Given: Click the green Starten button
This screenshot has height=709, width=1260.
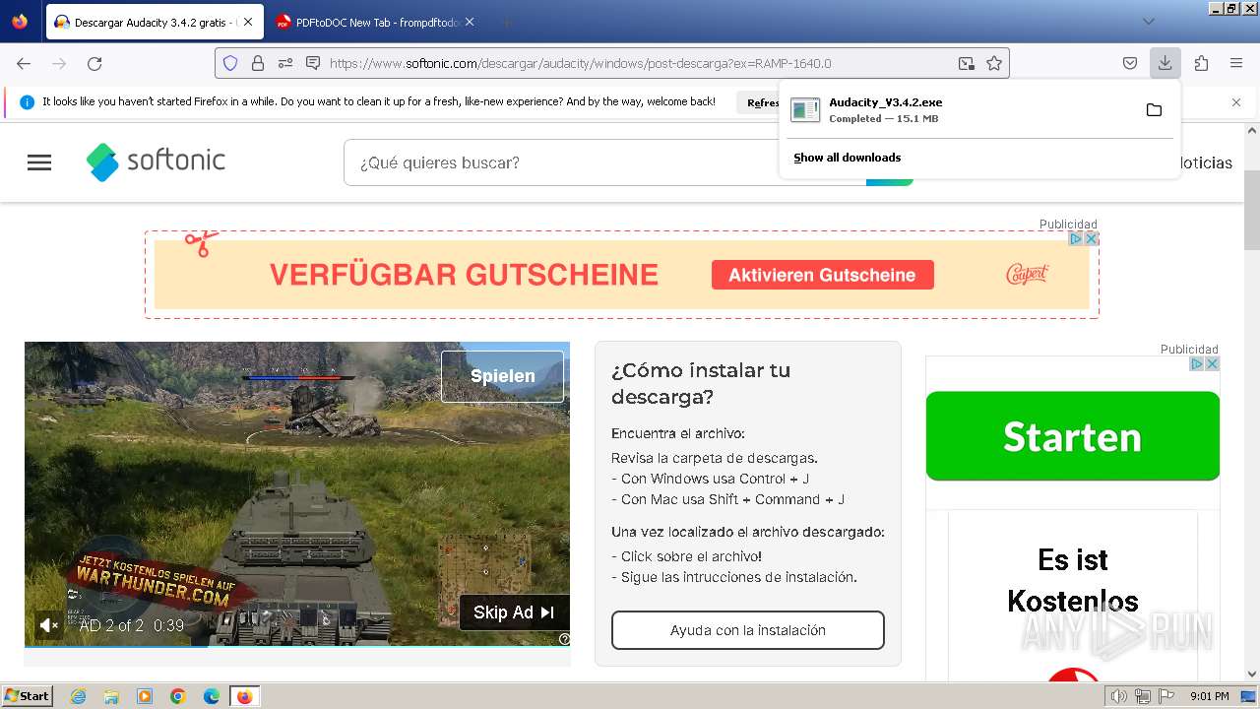Looking at the screenshot, I should (1073, 436).
